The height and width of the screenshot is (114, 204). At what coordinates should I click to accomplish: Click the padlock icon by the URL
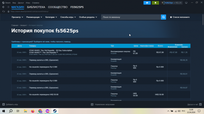click(8, 11)
